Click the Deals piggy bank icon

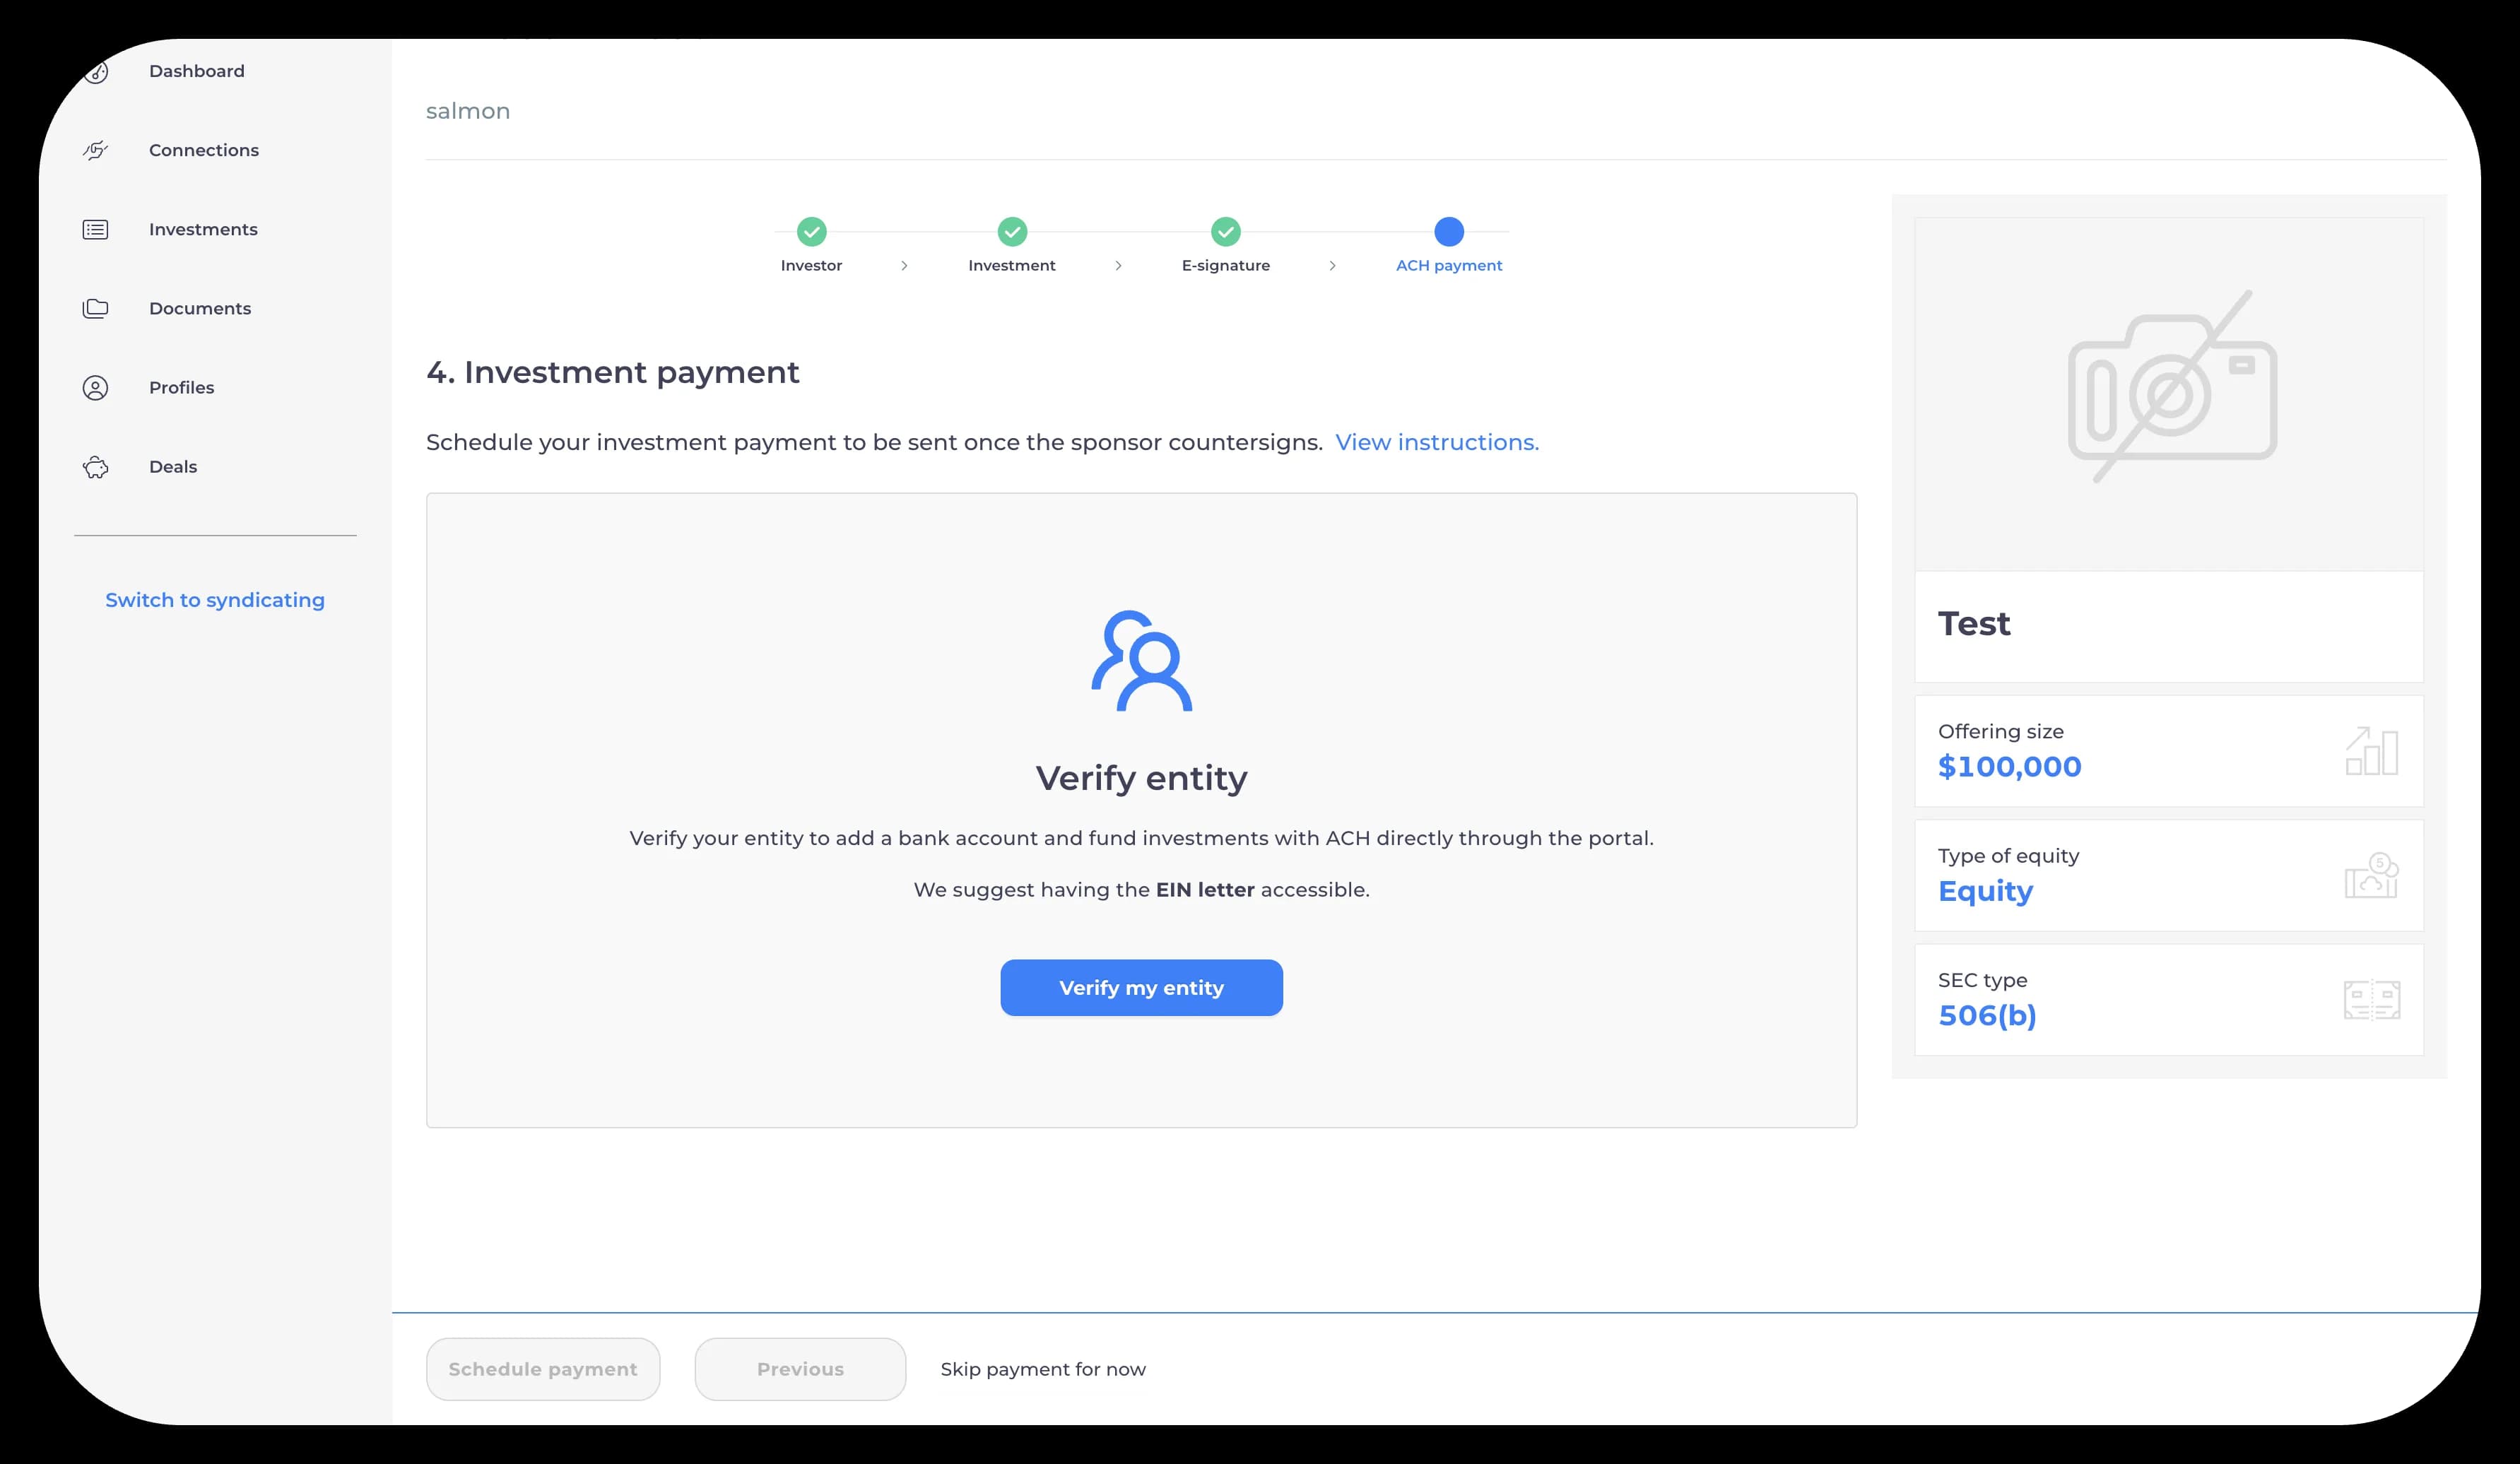[95, 467]
